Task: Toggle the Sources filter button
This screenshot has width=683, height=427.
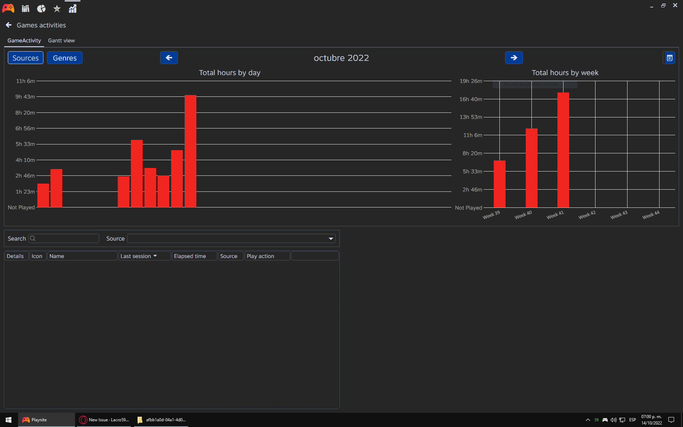Action: point(25,58)
